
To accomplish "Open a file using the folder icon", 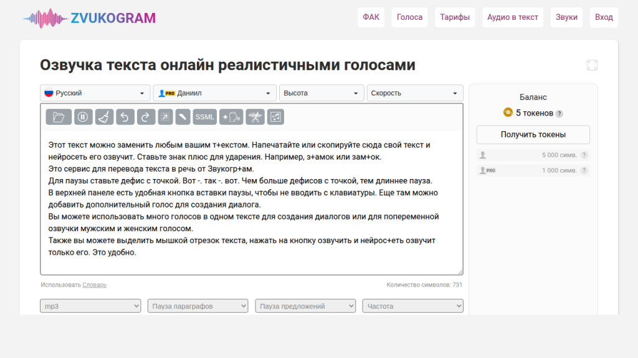I will click(59, 116).
